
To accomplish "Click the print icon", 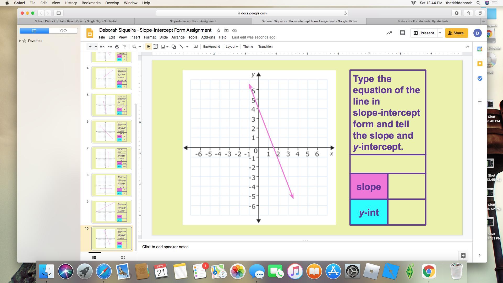I will tap(117, 47).
